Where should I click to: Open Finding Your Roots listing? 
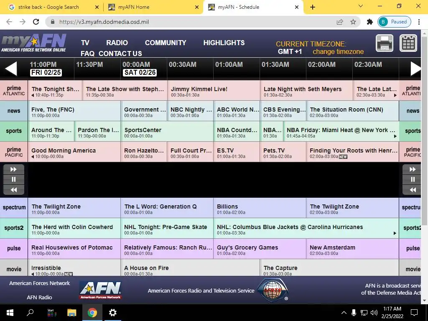(353, 152)
